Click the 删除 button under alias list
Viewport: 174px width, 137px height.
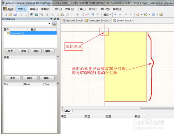(30, 78)
